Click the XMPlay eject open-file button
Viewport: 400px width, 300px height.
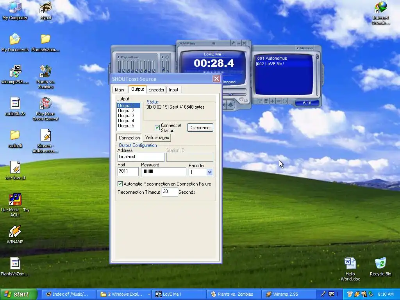click(x=230, y=105)
